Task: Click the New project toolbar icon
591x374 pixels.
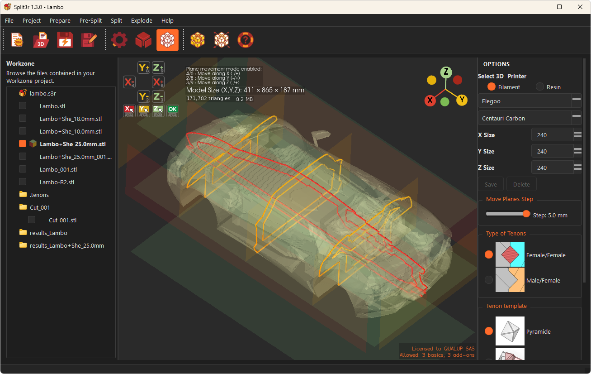Action: [17, 40]
